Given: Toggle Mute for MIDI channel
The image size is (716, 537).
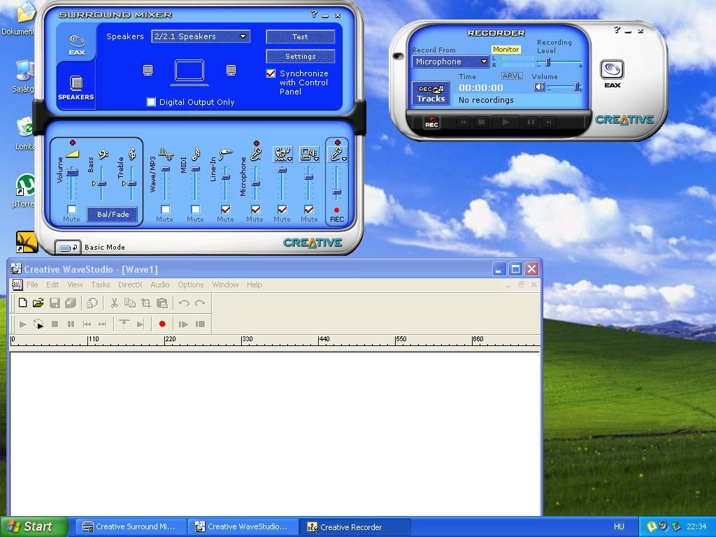Looking at the screenshot, I should (x=196, y=209).
